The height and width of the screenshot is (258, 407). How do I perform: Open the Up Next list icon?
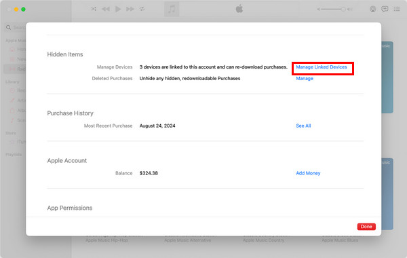click(397, 9)
